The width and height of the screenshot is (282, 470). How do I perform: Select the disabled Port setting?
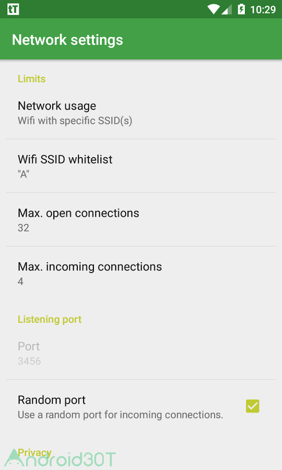click(x=141, y=353)
